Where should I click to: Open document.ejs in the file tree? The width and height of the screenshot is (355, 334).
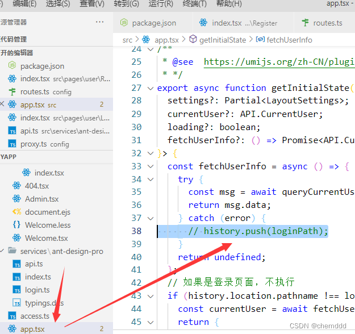click(56, 212)
